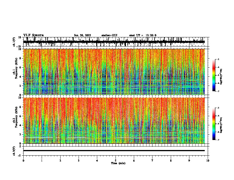
Task: Click the ch.2 Frequency (kHz) axis label
Action: coord(15,117)
